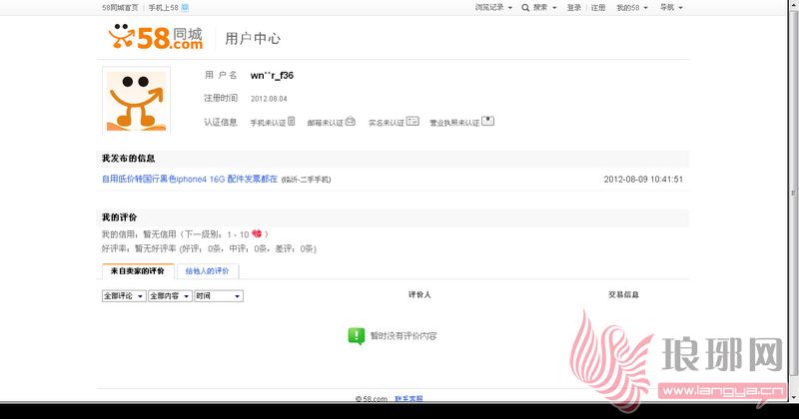Expand the 浏览记录 menu
The image size is (799, 419).
click(x=493, y=7)
